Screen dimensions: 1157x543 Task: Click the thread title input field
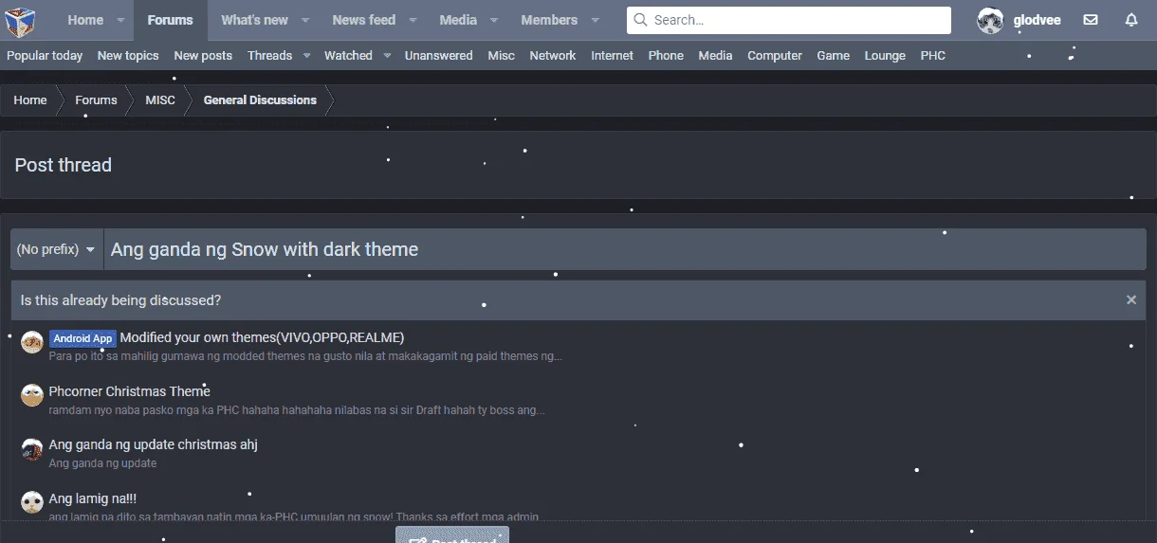pyautogui.click(x=625, y=249)
